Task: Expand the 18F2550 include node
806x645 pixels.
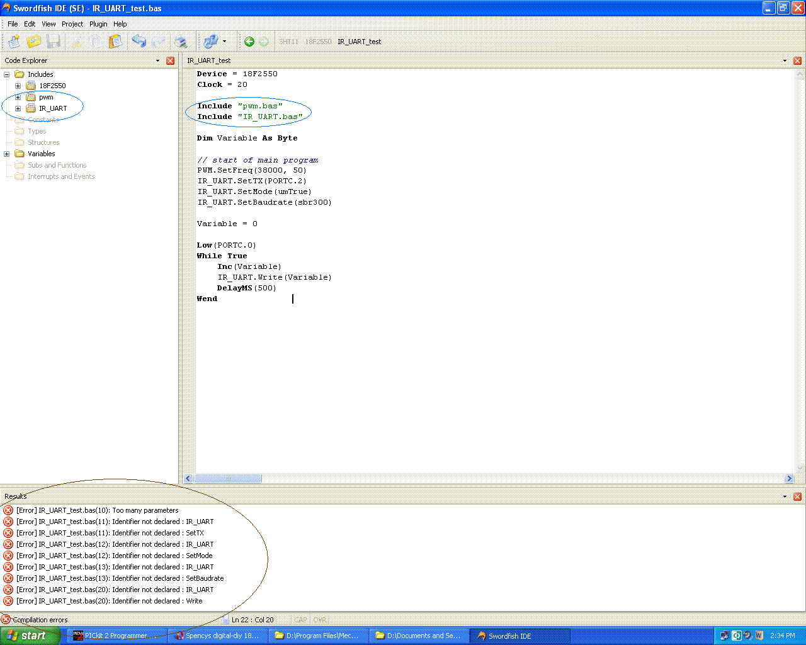Action: point(18,86)
